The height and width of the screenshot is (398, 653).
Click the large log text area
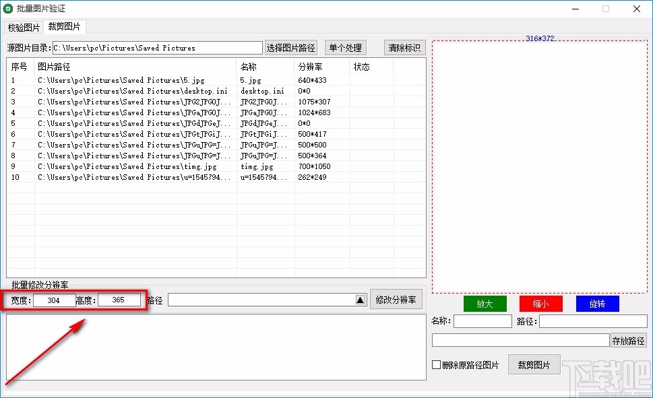tap(216, 347)
